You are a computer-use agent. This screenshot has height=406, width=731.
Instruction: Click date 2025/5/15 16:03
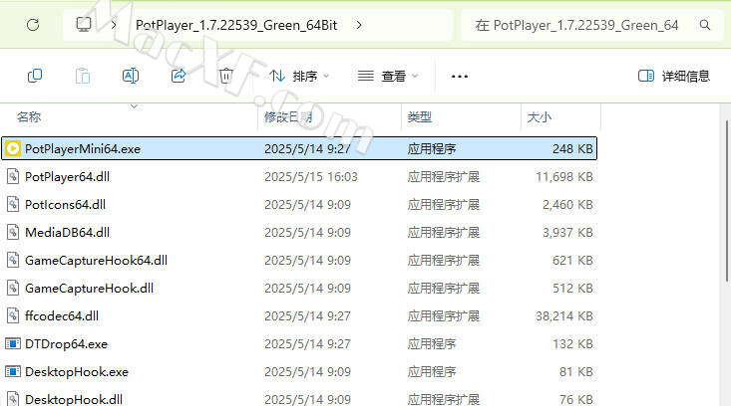[311, 177]
